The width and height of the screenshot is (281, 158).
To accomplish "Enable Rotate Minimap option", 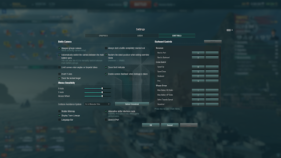I will pyautogui.click(x=59, y=111).
